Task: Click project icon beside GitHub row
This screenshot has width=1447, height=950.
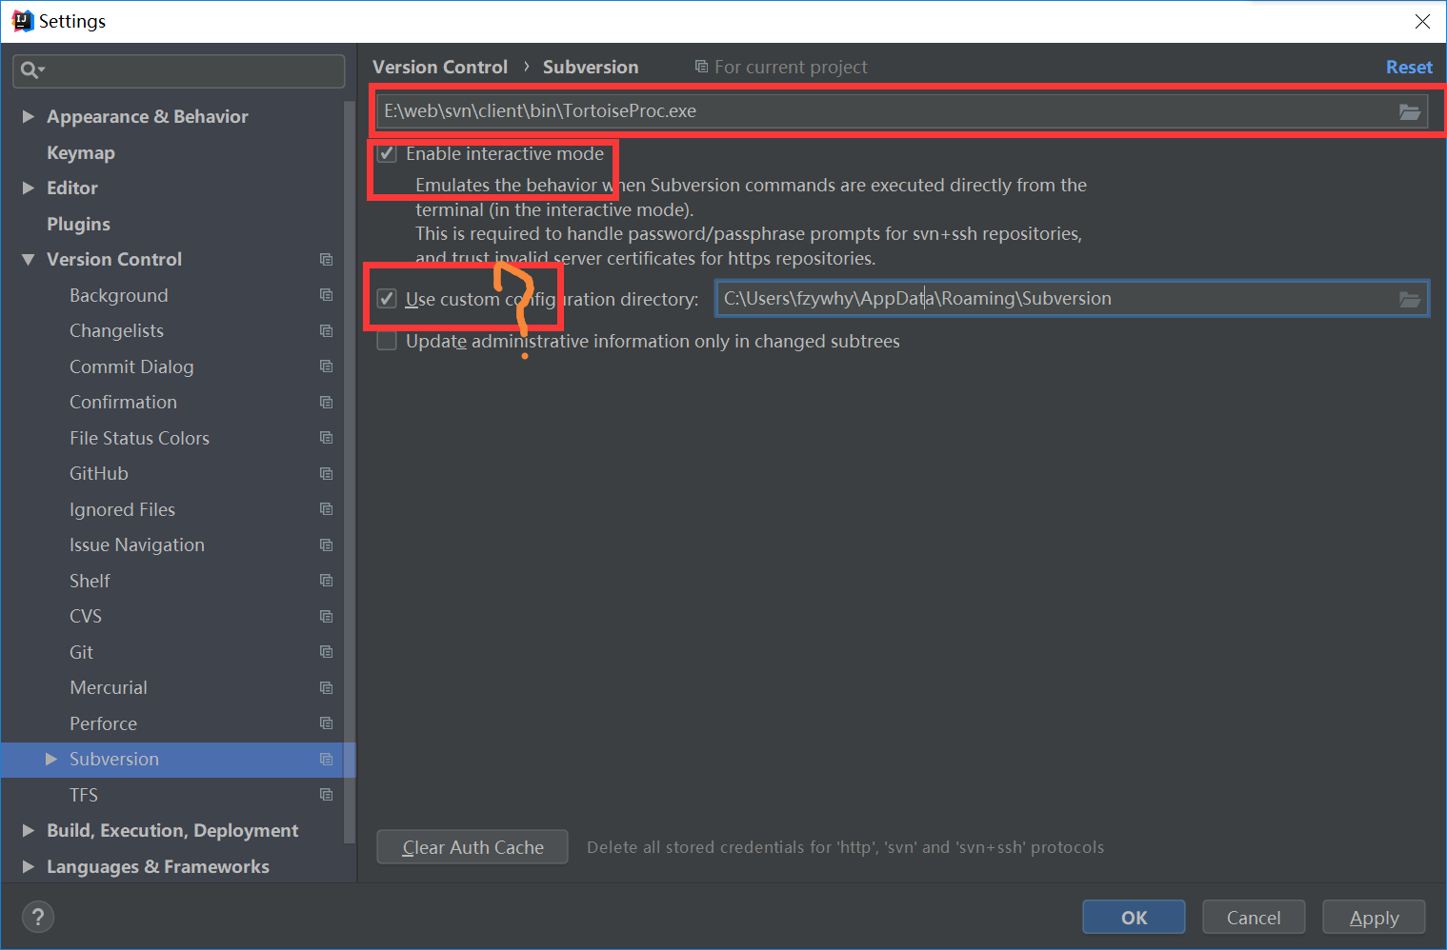Action: click(327, 474)
